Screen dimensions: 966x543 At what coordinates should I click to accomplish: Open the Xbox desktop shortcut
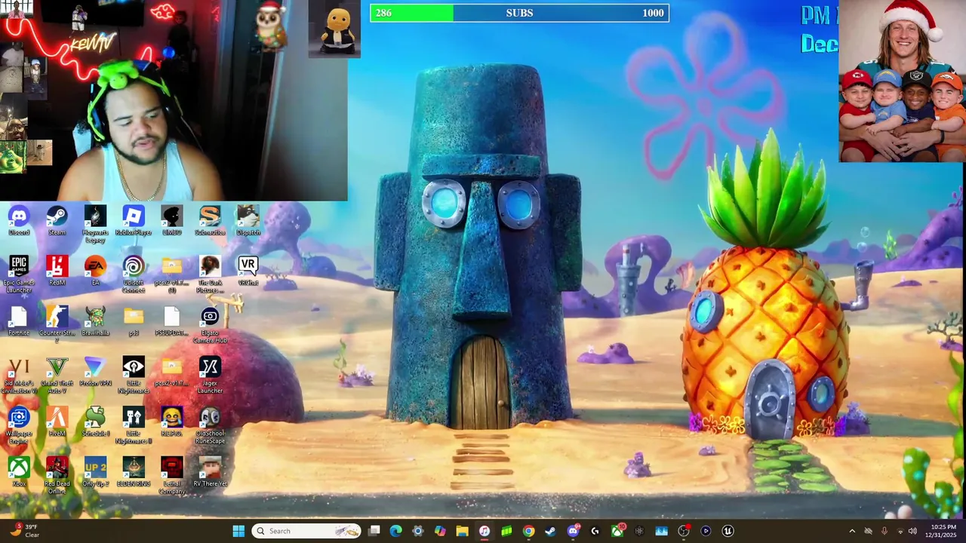(19, 472)
